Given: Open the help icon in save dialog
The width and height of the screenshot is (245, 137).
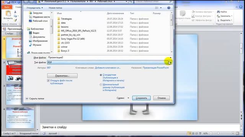Looking at the screenshot, I should (169, 8).
